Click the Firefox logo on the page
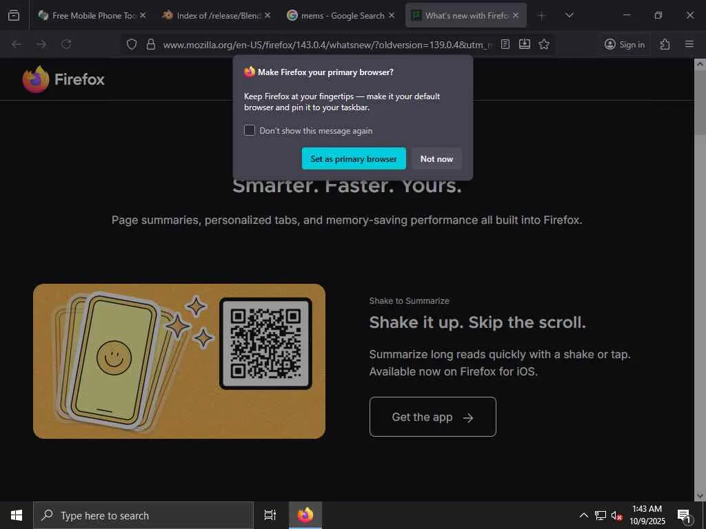 click(63, 79)
